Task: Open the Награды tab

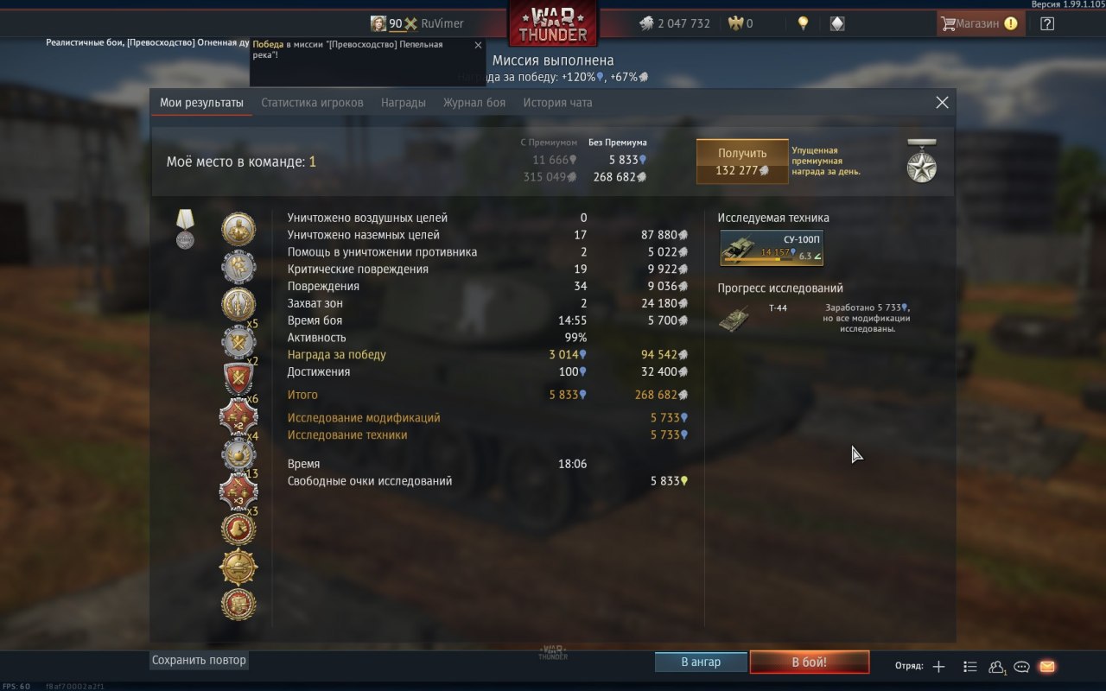Action: (x=404, y=102)
